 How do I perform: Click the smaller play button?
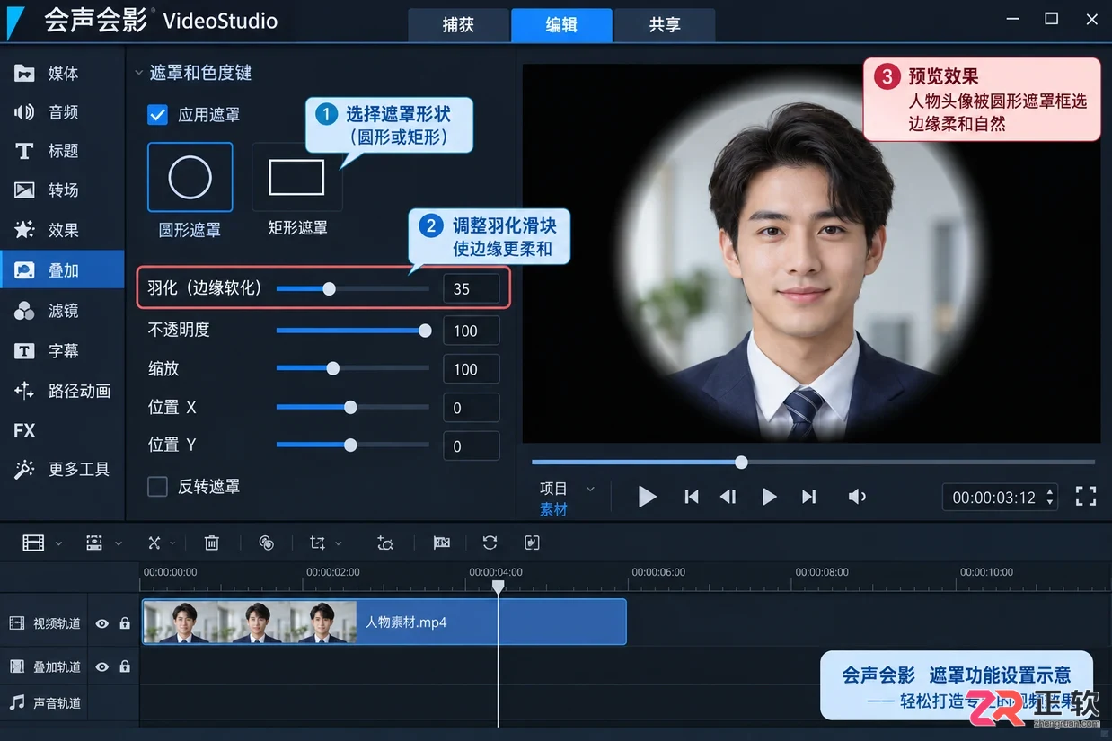769,497
